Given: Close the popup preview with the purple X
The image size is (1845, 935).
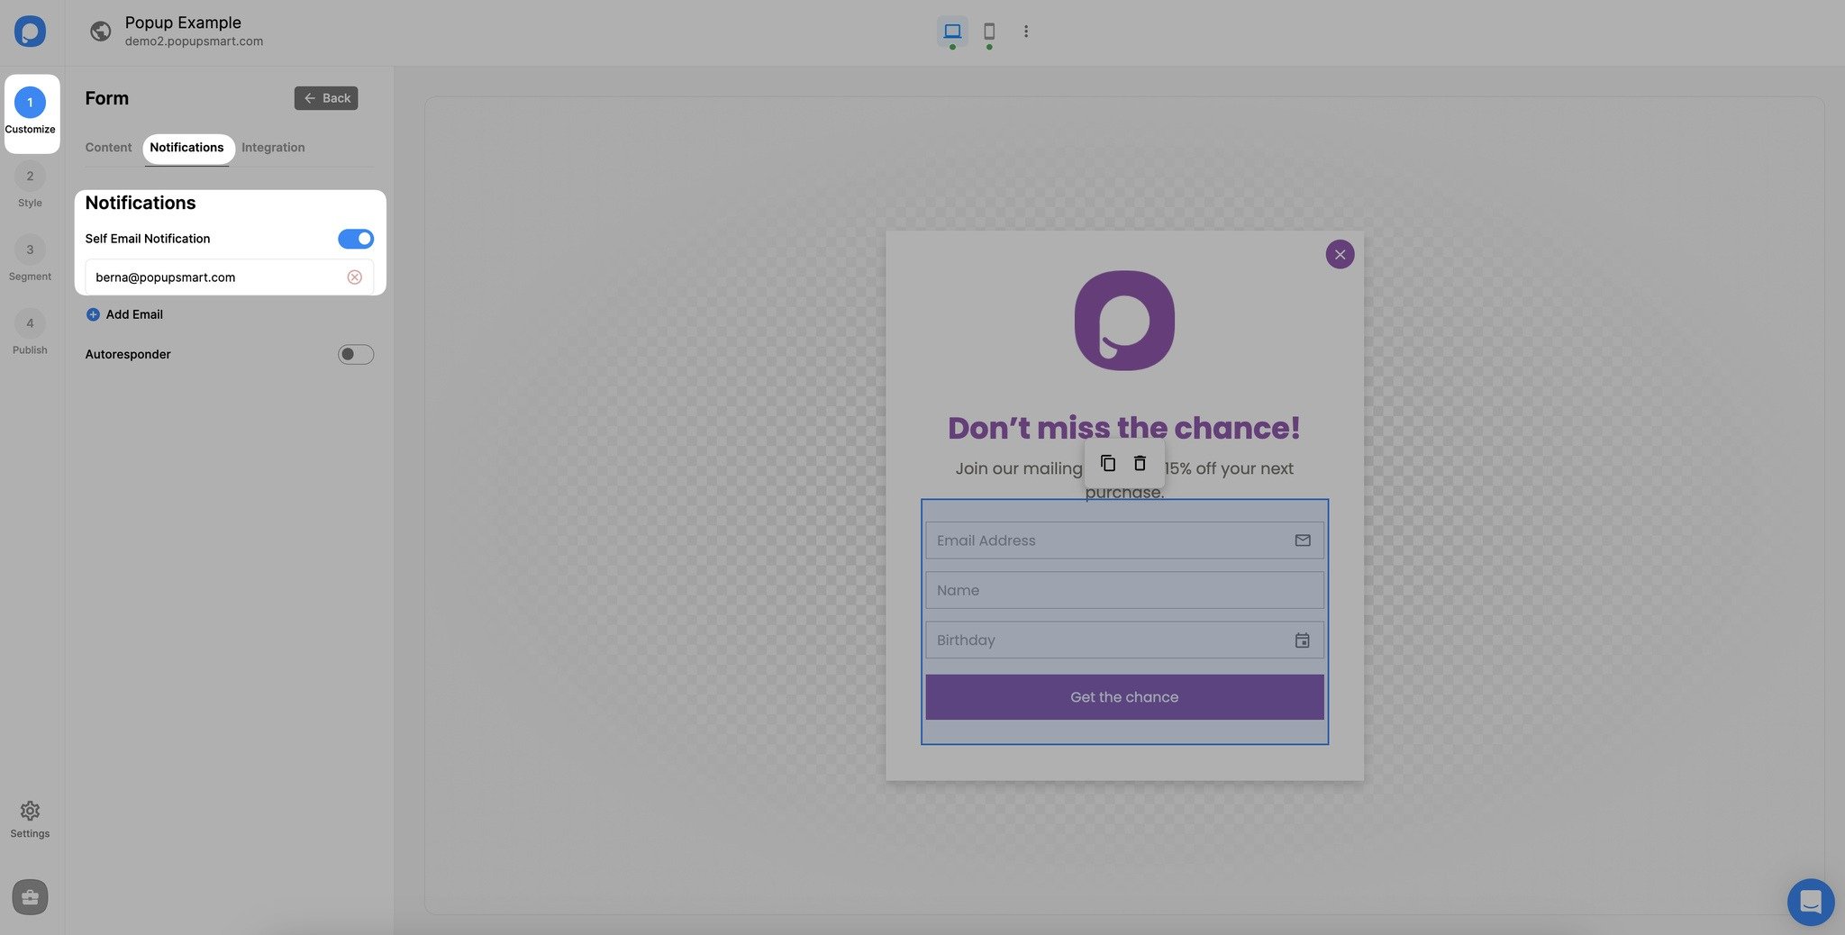Looking at the screenshot, I should tap(1340, 255).
